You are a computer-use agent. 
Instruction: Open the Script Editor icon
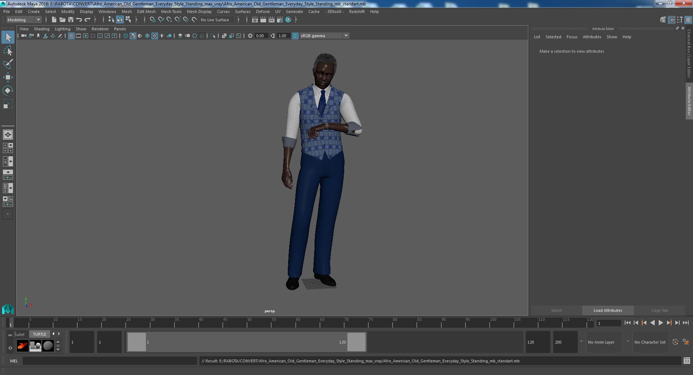686,361
